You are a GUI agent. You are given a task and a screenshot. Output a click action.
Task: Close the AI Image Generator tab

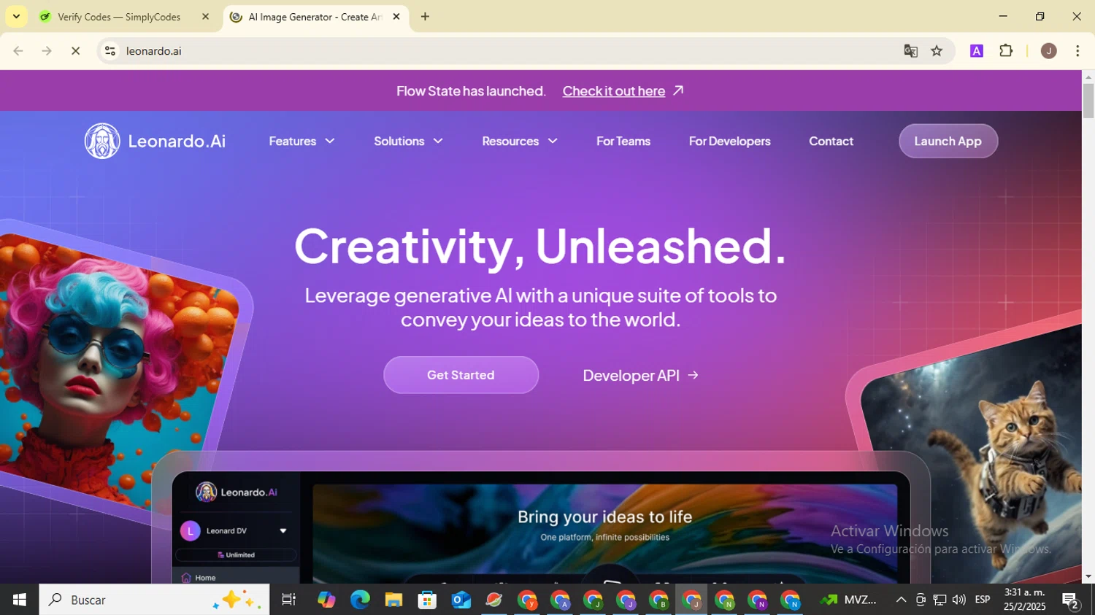(396, 17)
